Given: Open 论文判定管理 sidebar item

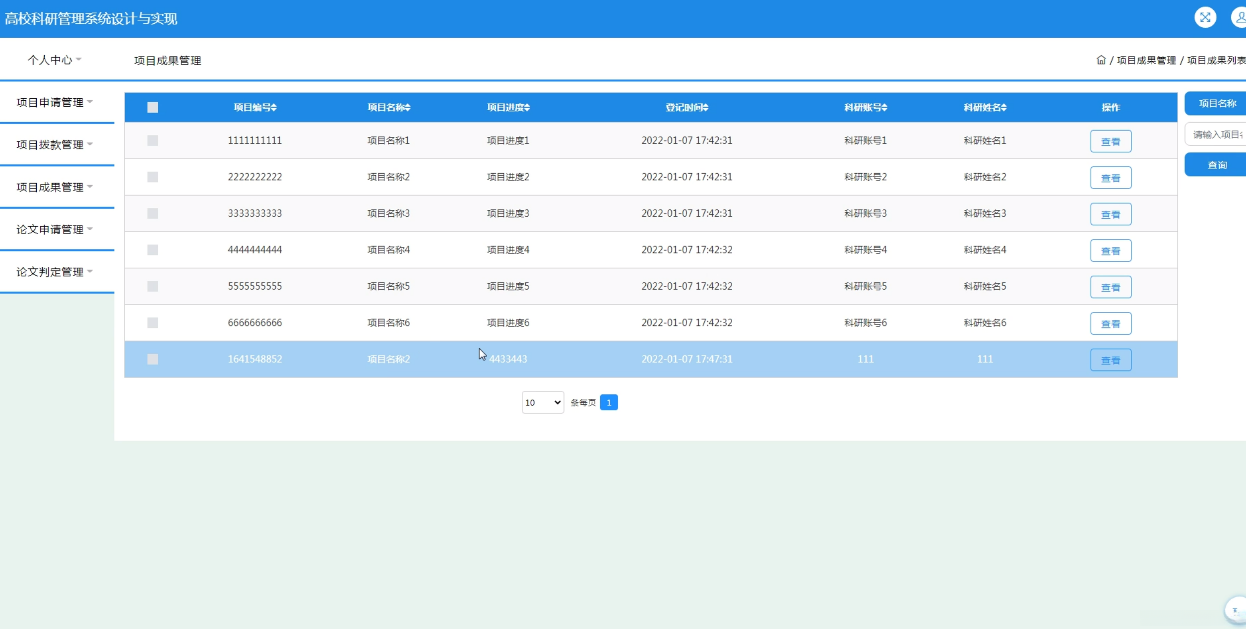Looking at the screenshot, I should (x=54, y=272).
